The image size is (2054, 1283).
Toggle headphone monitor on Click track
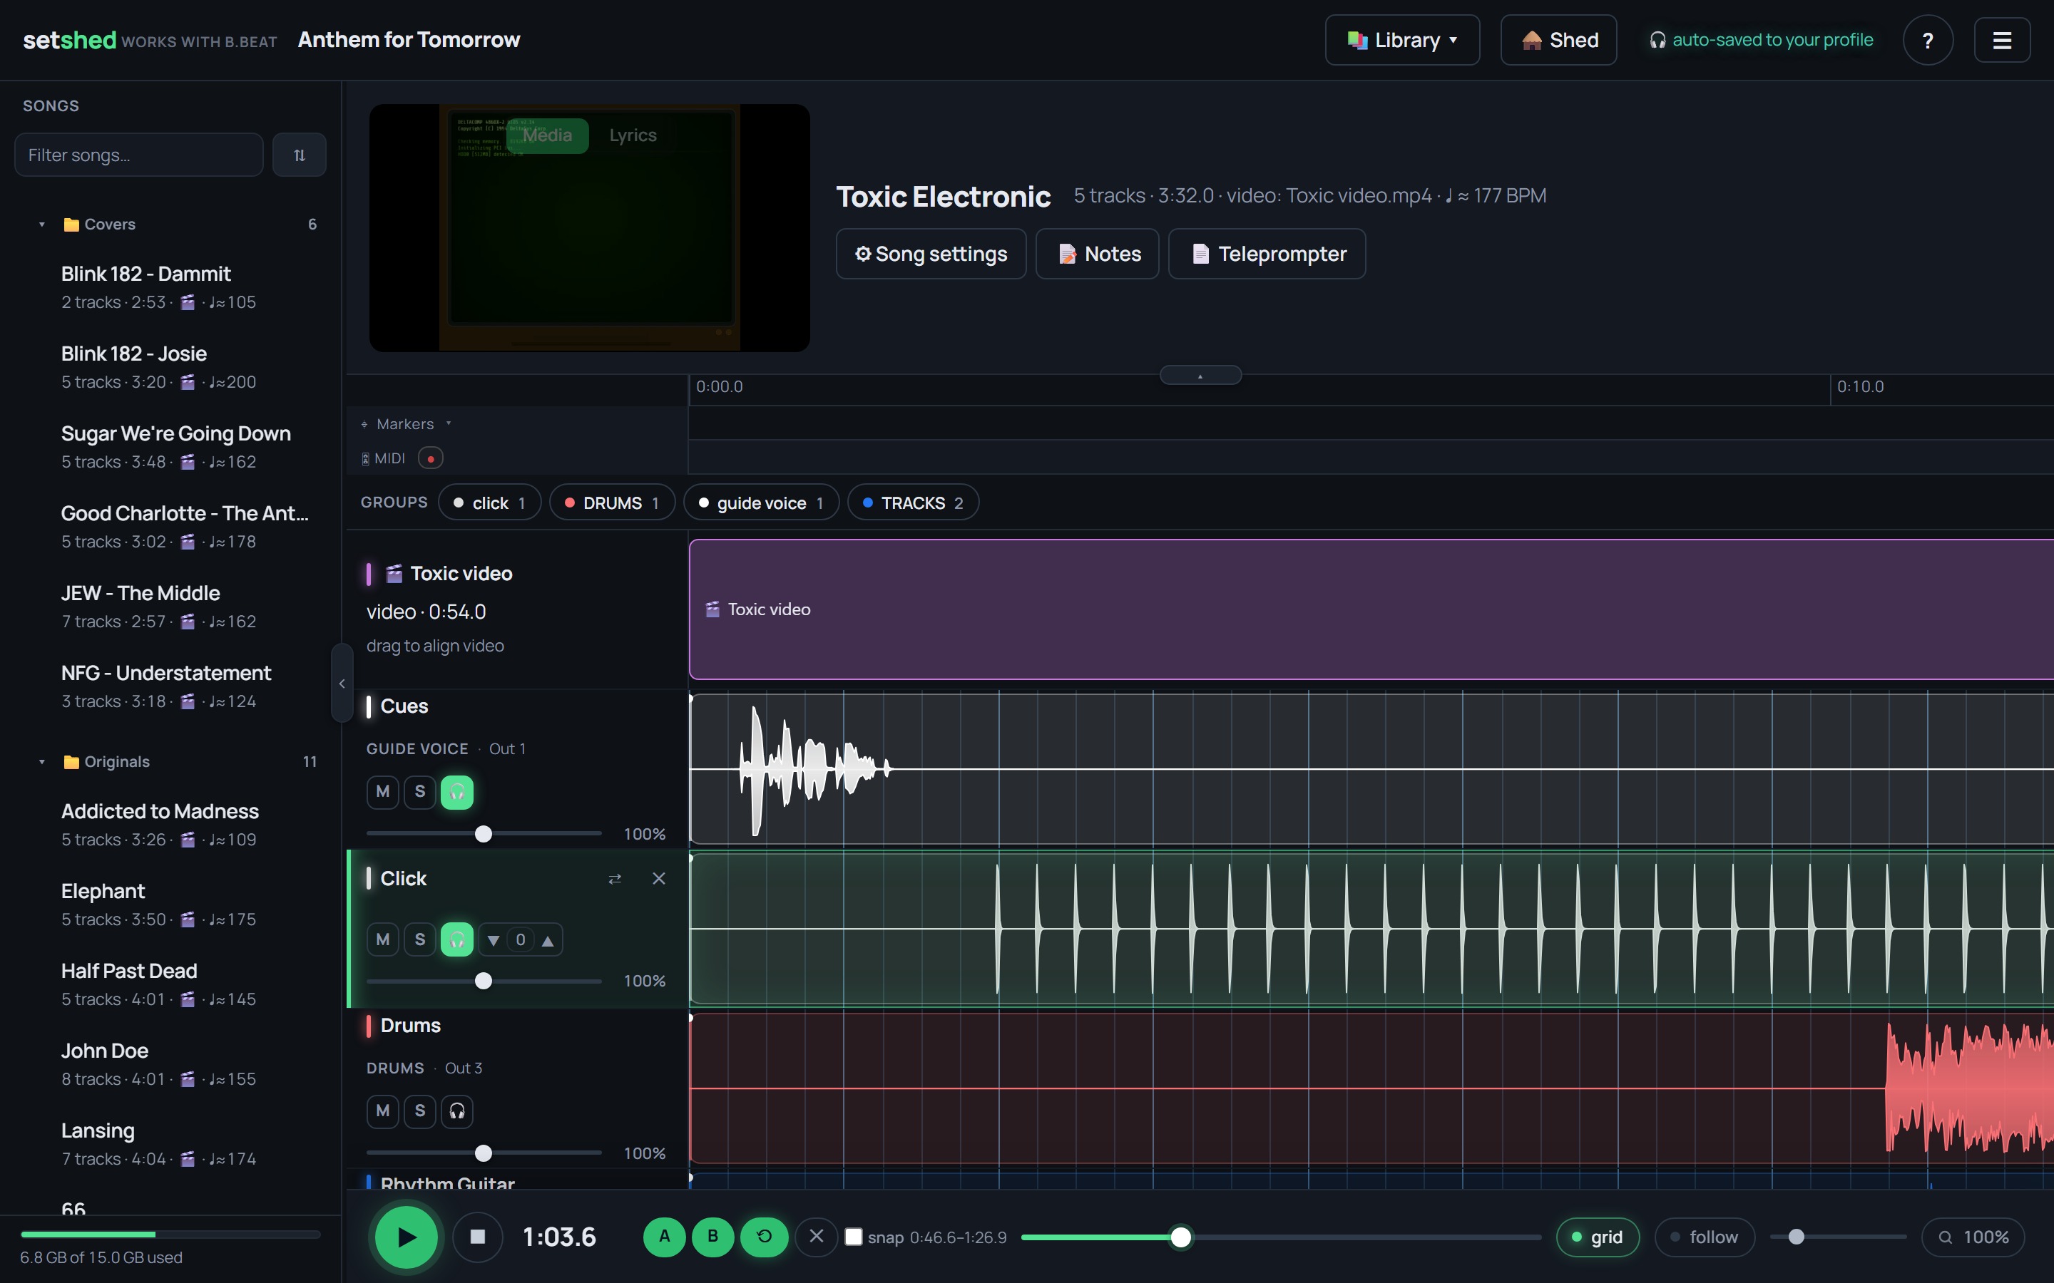tap(456, 940)
